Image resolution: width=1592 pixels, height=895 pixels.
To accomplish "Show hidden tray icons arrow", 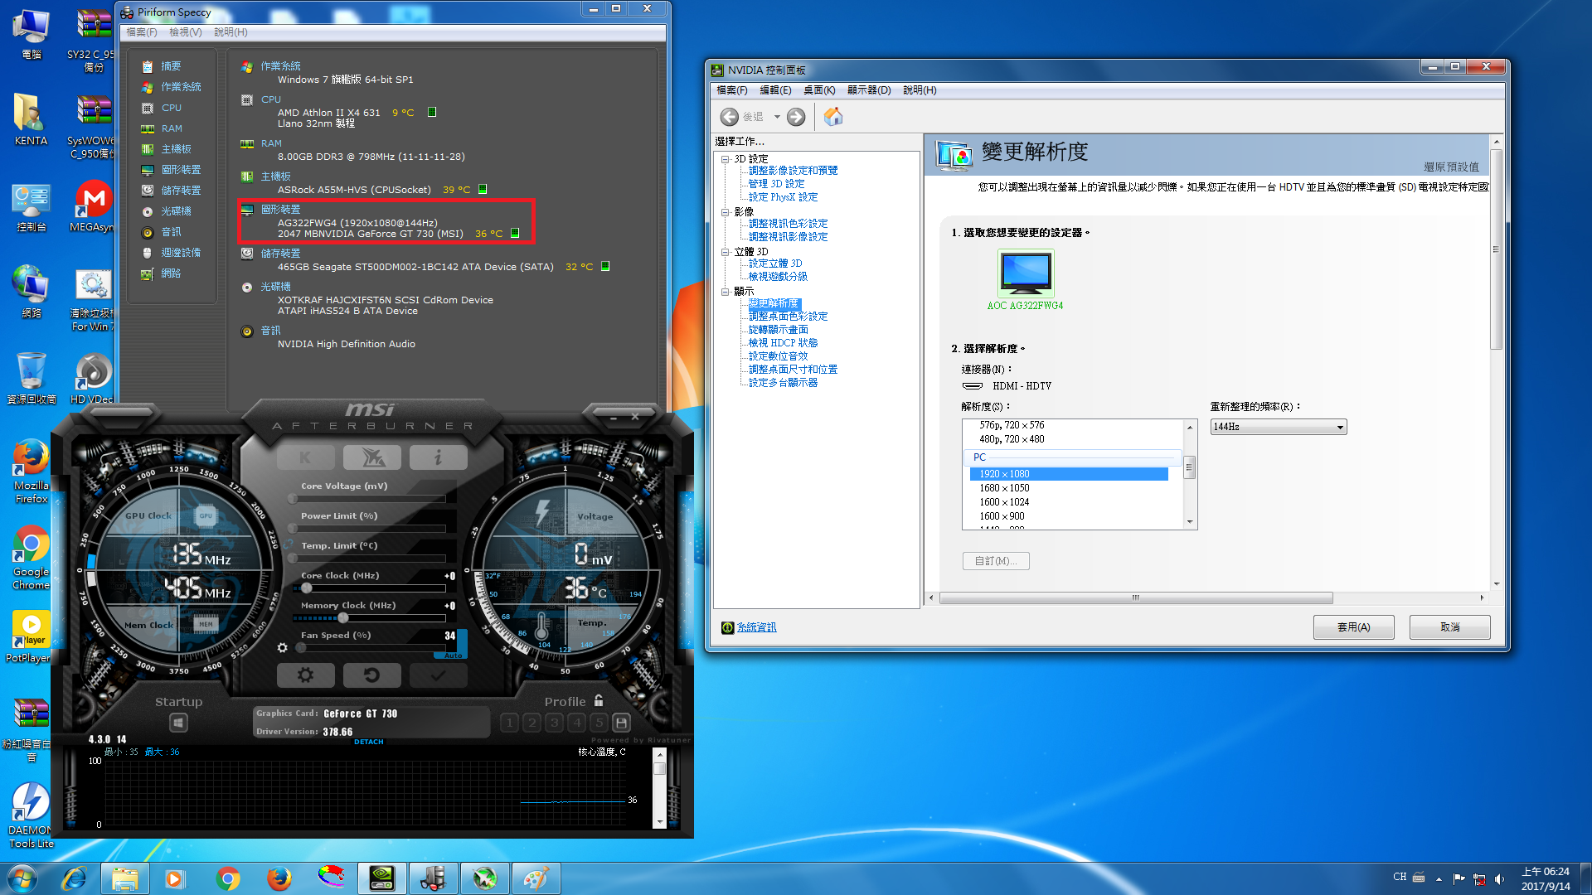I will (x=1439, y=879).
